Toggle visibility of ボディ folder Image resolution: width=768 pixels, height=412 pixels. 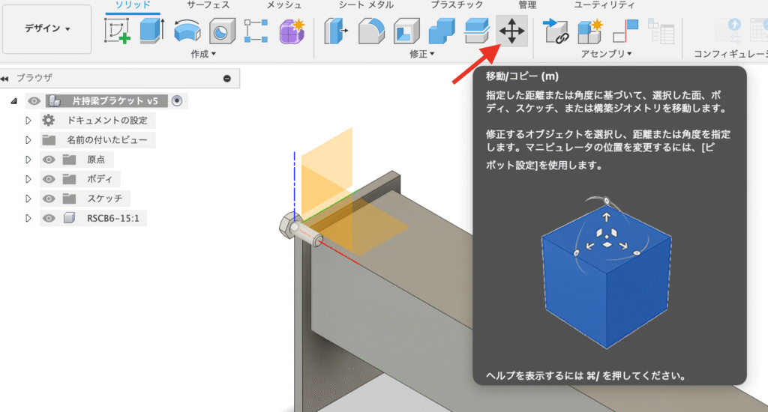(x=49, y=179)
